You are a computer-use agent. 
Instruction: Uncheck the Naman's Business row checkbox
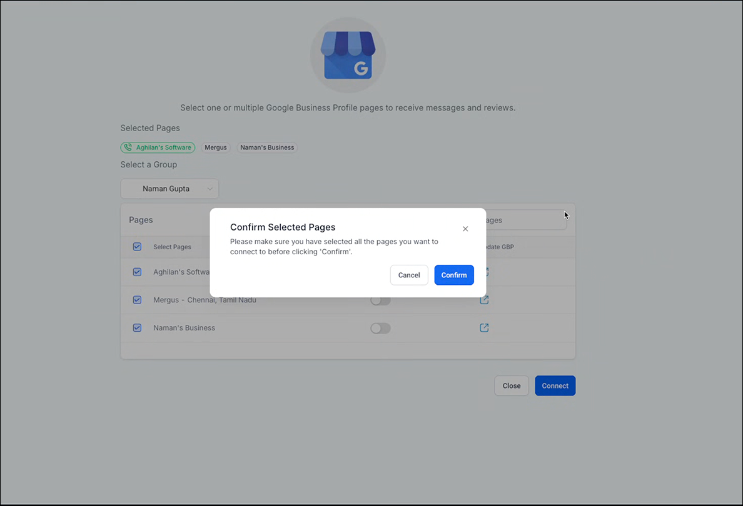point(137,327)
